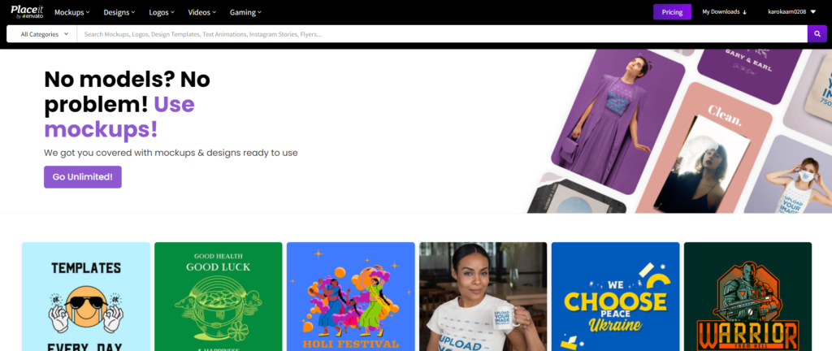Click the Go Unlimited! button
Viewport: 832px width, 351px height.
(83, 177)
